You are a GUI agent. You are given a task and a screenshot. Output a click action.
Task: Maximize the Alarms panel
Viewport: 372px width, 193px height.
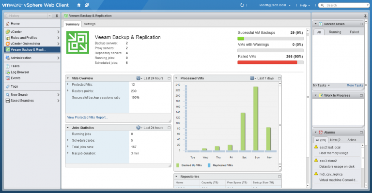point(361,133)
